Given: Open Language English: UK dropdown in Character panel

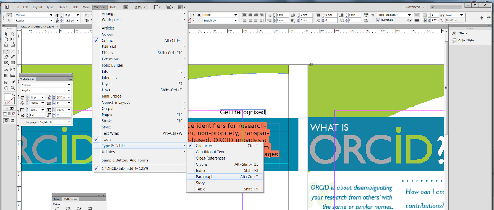Looking at the screenshot, I should click(69, 122).
